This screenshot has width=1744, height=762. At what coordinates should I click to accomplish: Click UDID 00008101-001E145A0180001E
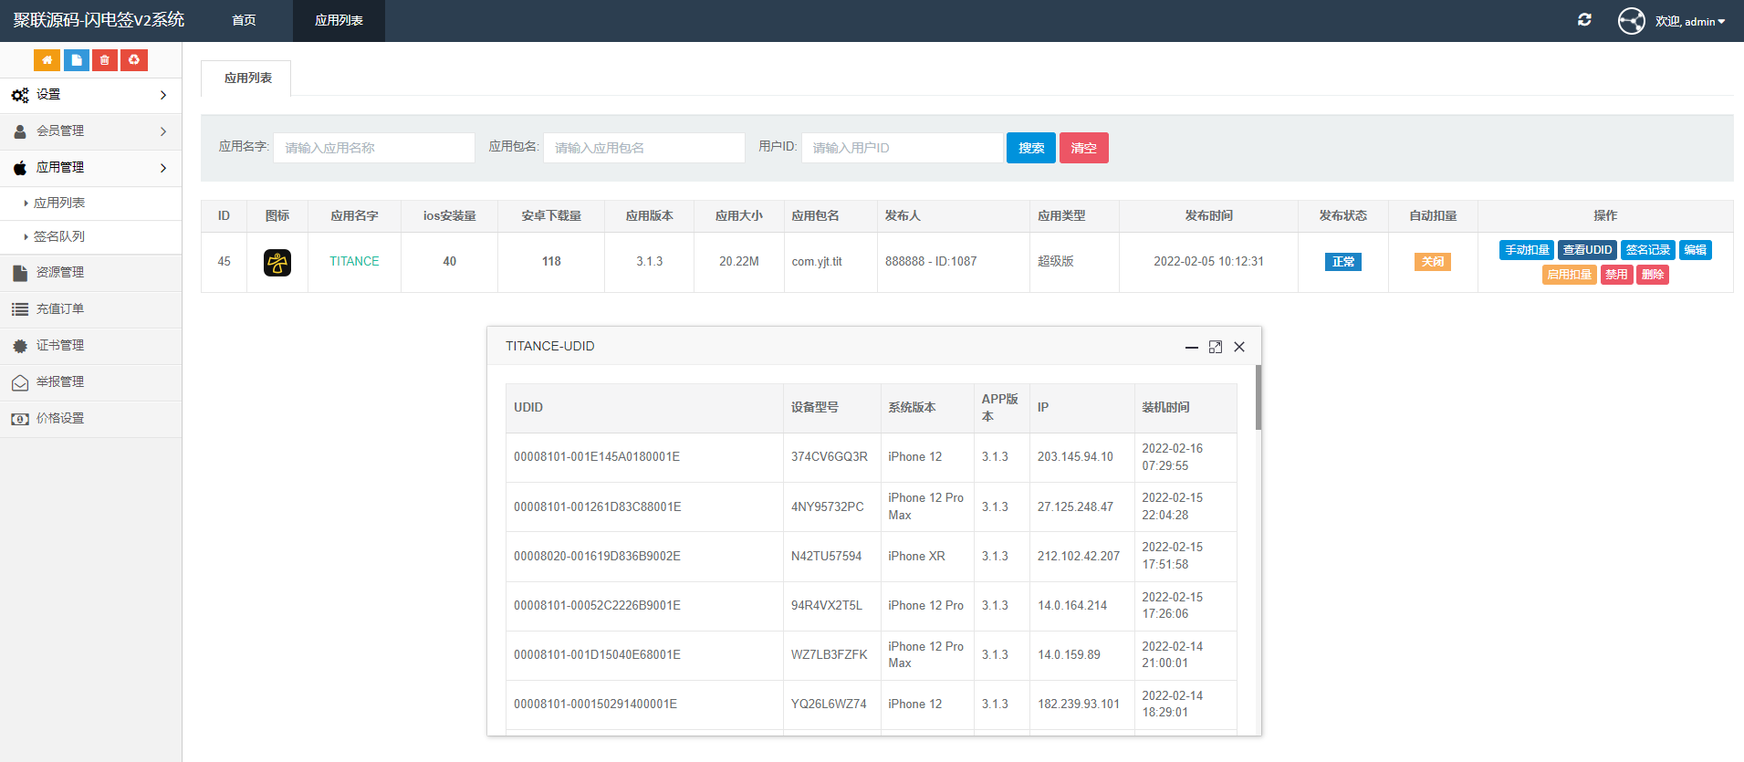click(x=597, y=457)
